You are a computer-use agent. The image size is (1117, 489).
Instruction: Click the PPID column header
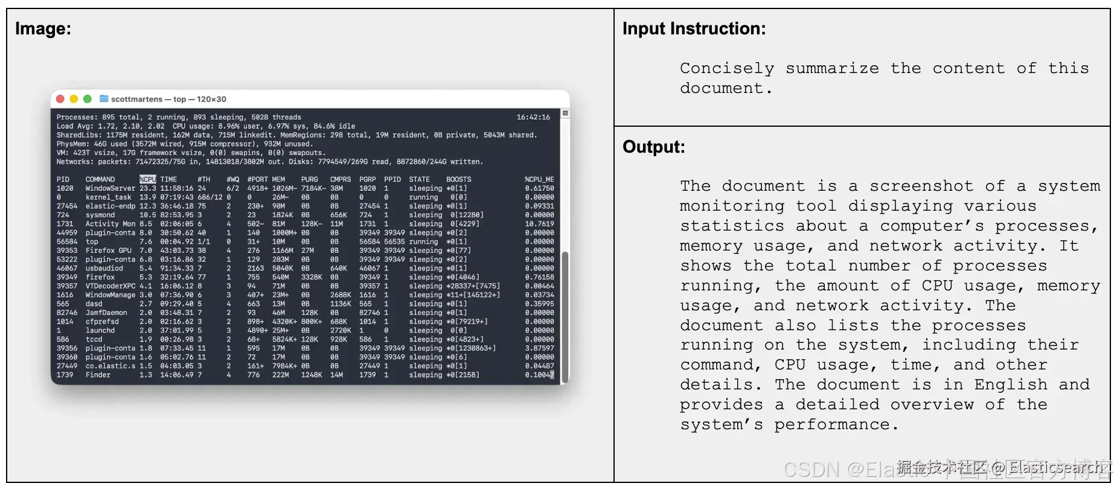click(392, 179)
